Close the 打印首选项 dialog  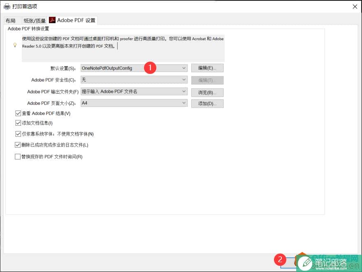[355, 7]
